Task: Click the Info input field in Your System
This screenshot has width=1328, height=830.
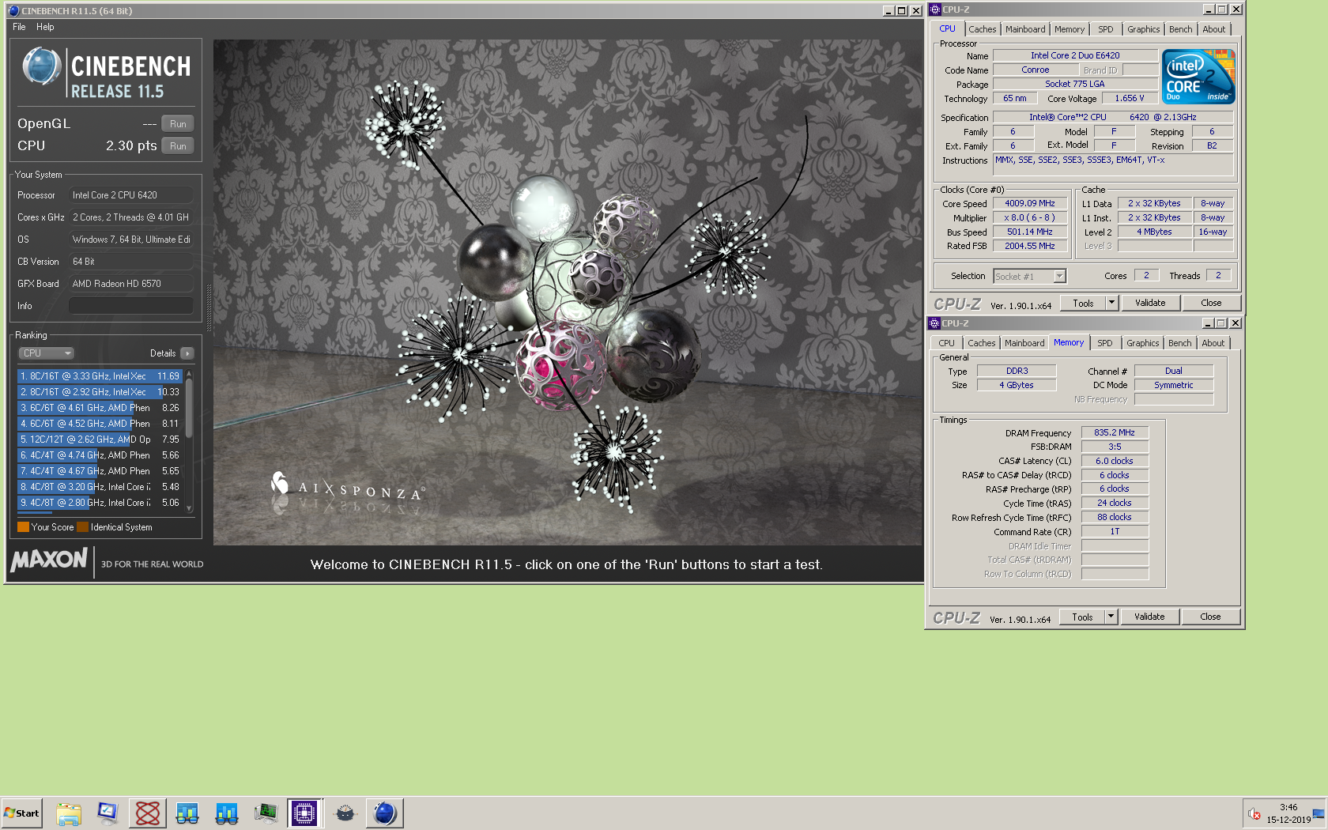Action: 131,306
